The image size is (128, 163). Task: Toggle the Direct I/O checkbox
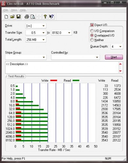pos(92,25)
